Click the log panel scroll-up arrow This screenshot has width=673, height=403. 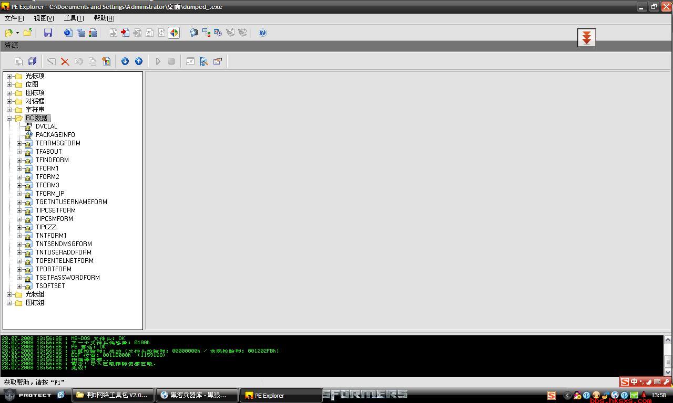pyautogui.click(x=668, y=340)
